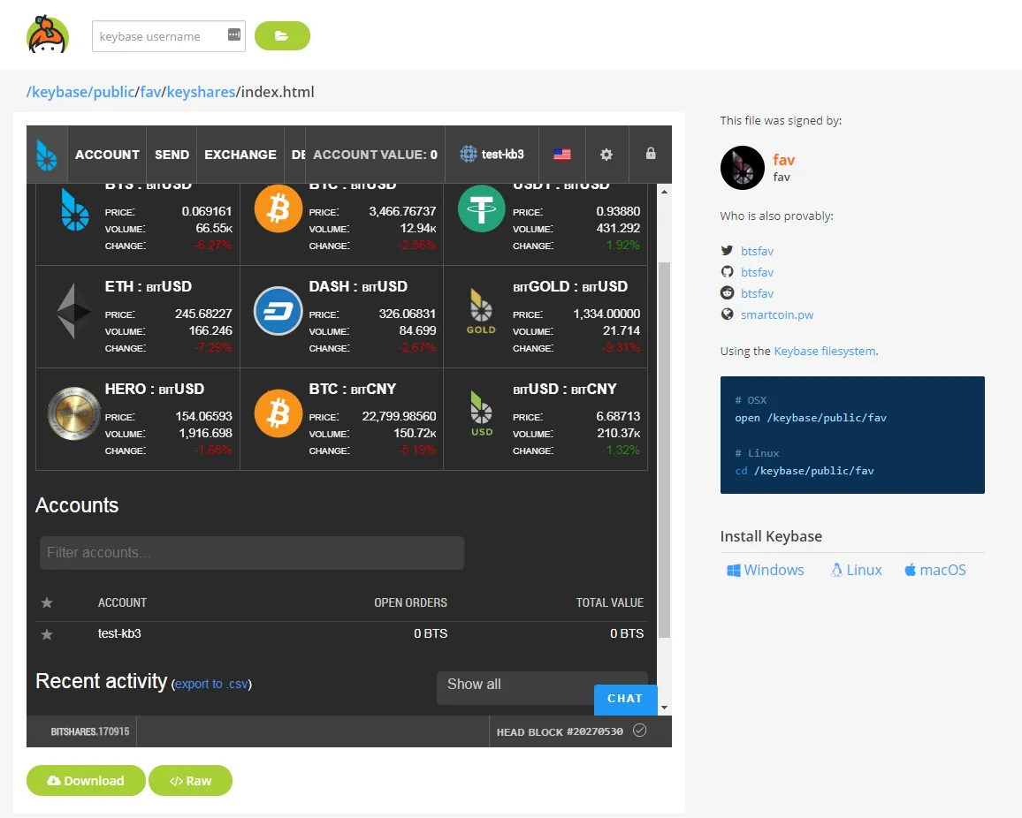
Task: Click the Tether icon in USDT card
Action: (x=482, y=208)
